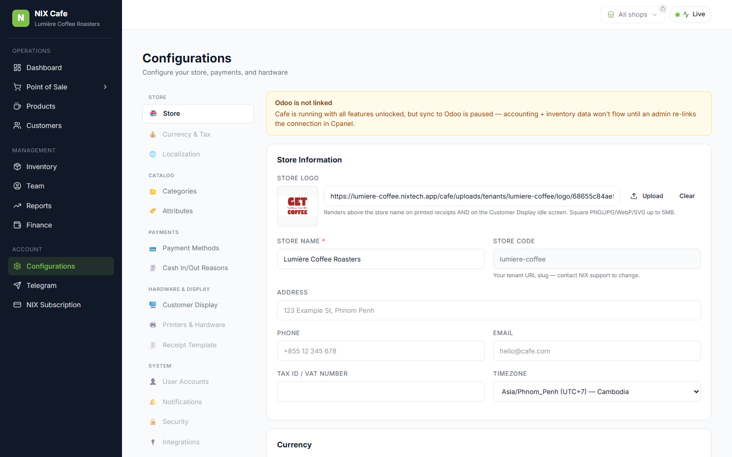Open Localization settings
732x457 pixels.
(x=198, y=154)
